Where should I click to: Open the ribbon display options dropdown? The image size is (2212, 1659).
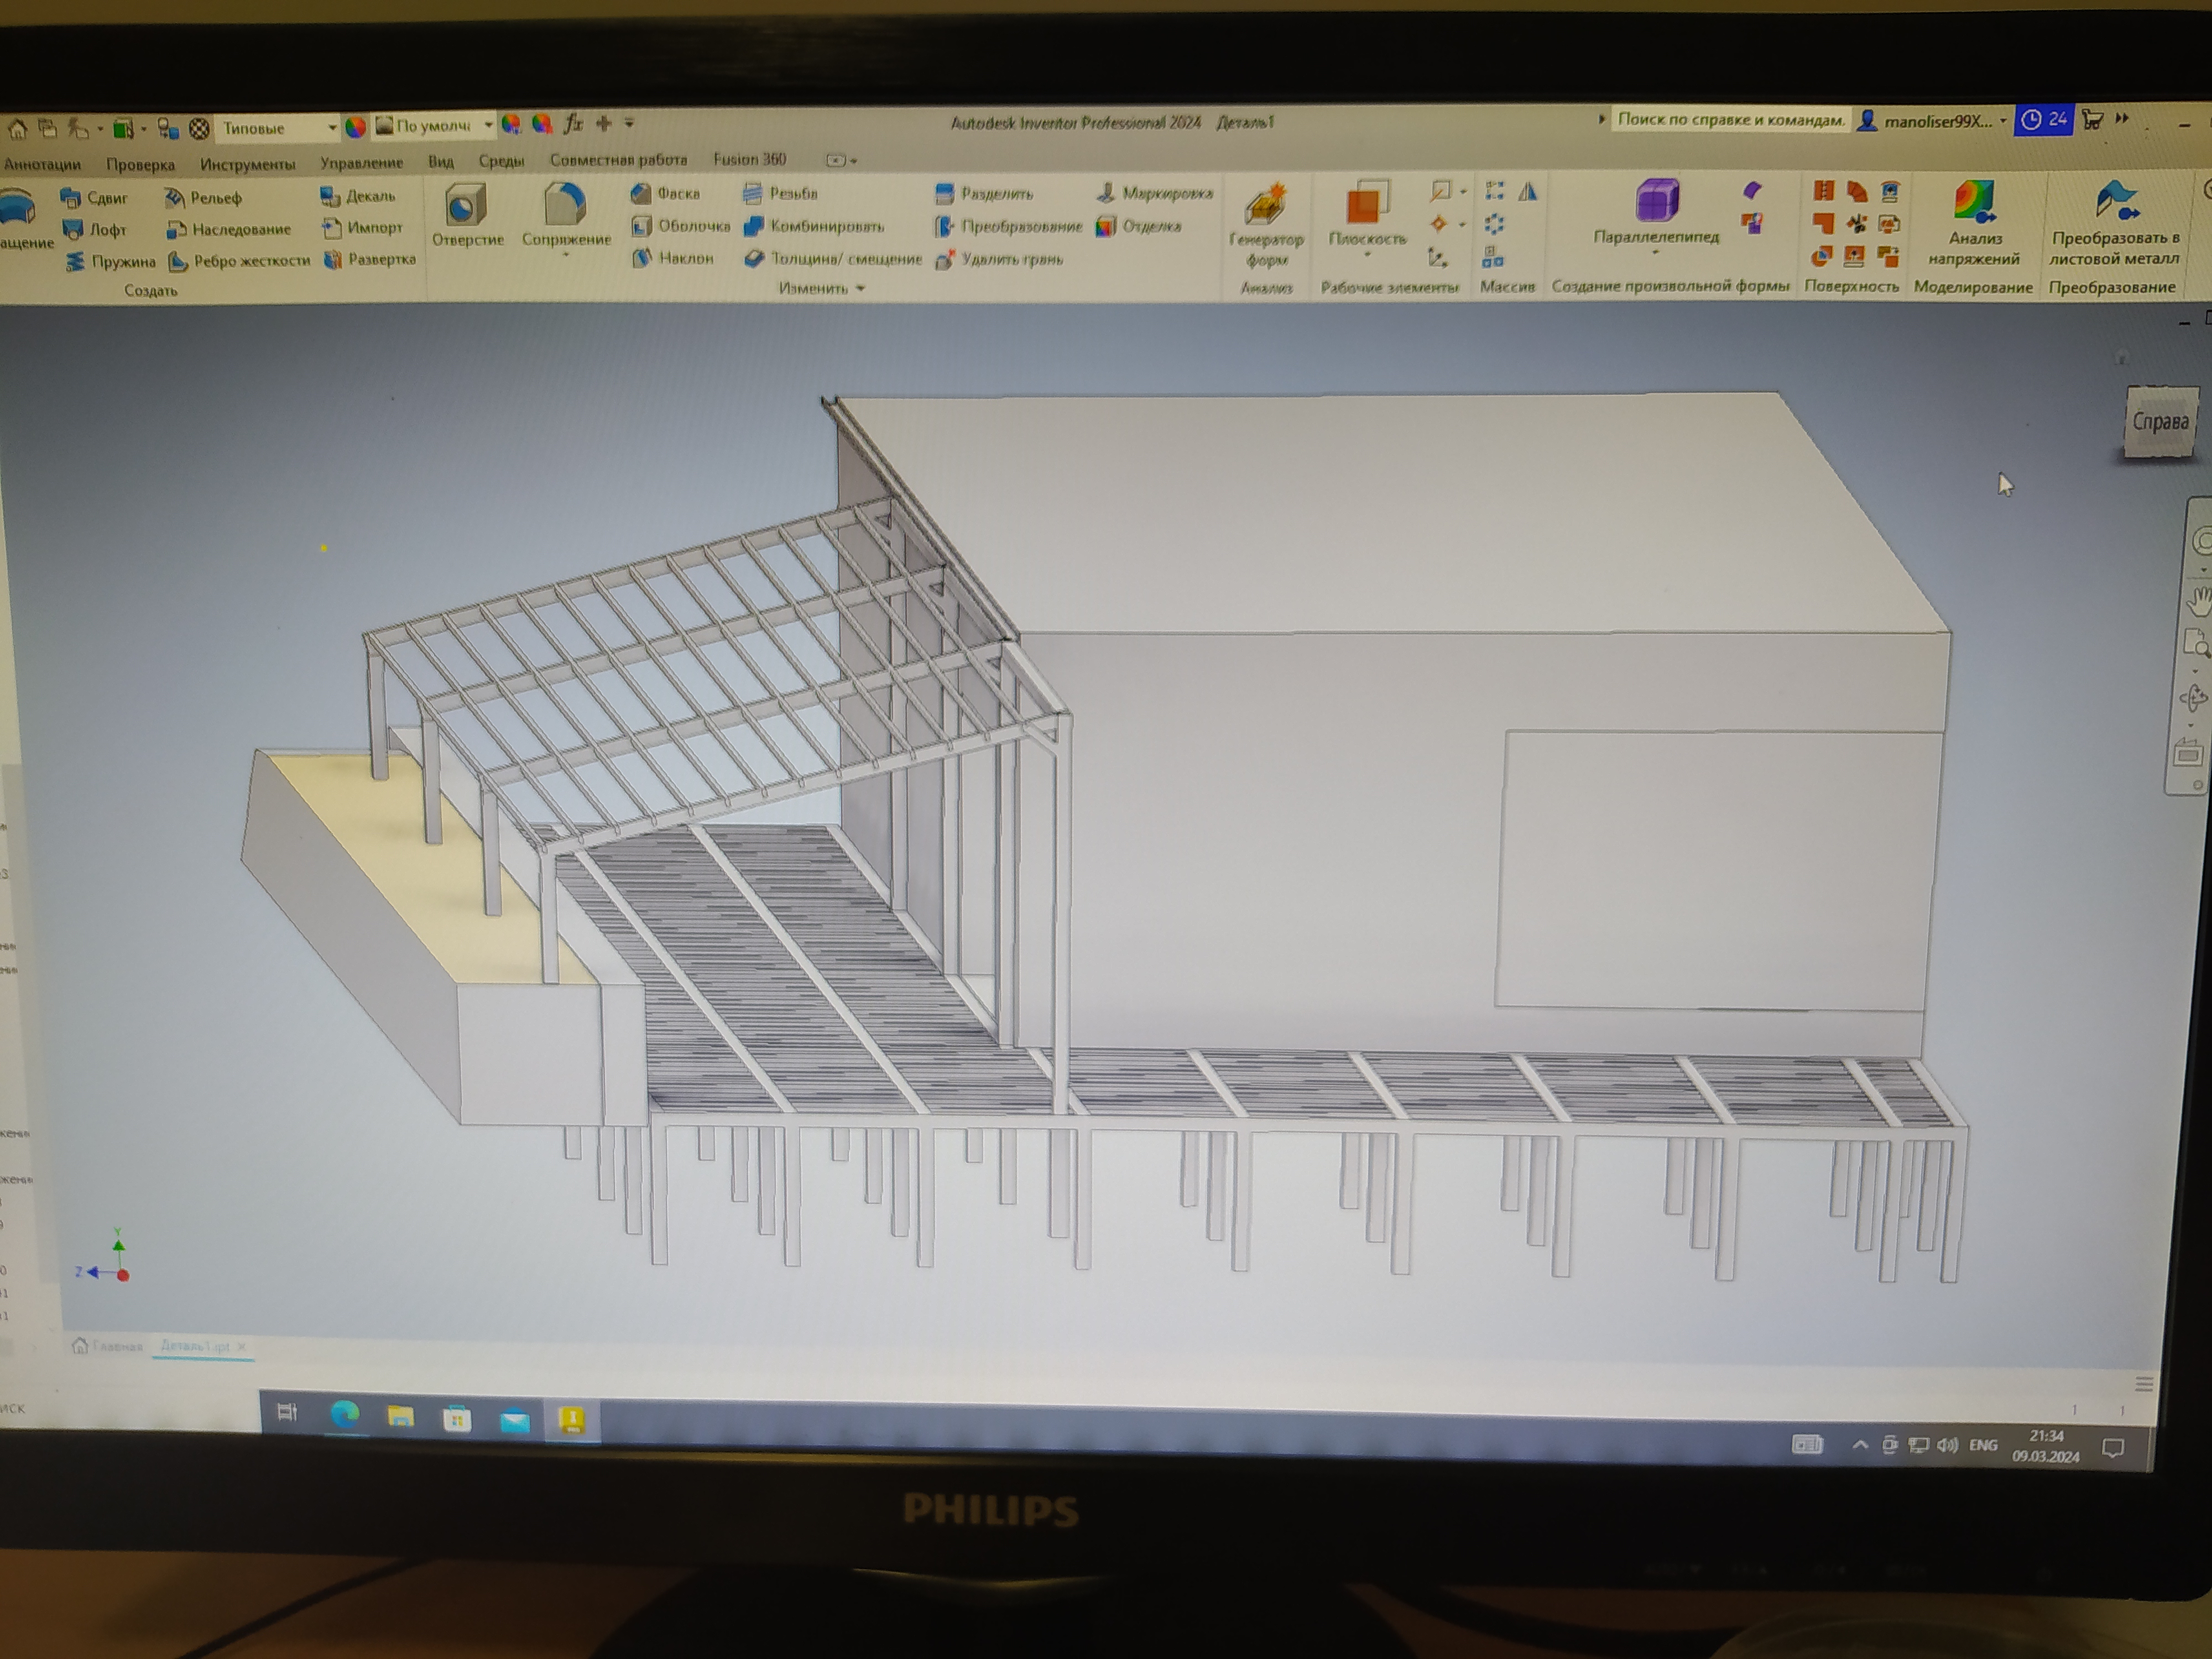coord(842,160)
